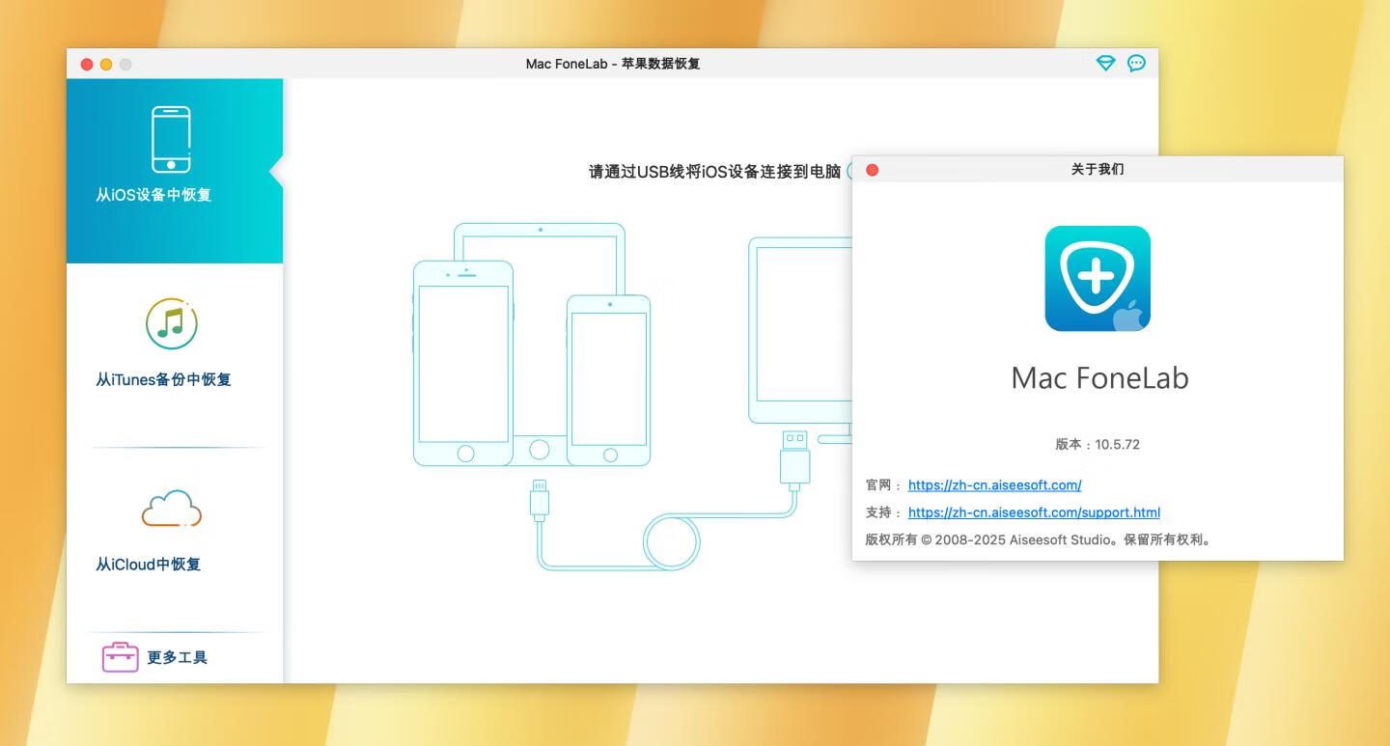Click the Lightning connector illustration
This screenshot has width=1390, height=746.
539,498
